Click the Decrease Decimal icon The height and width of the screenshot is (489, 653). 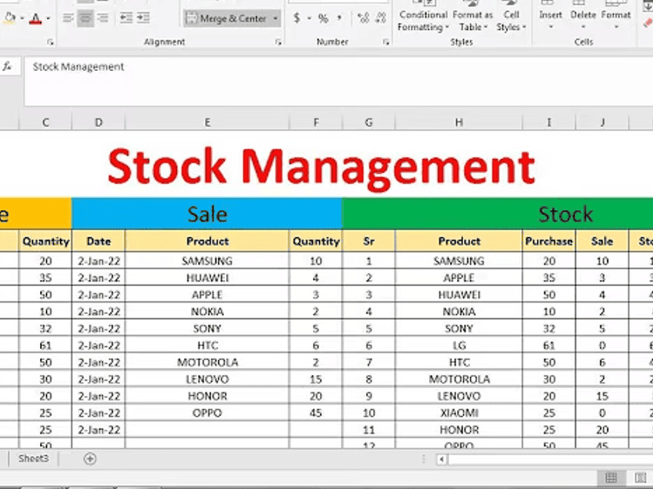(x=381, y=18)
